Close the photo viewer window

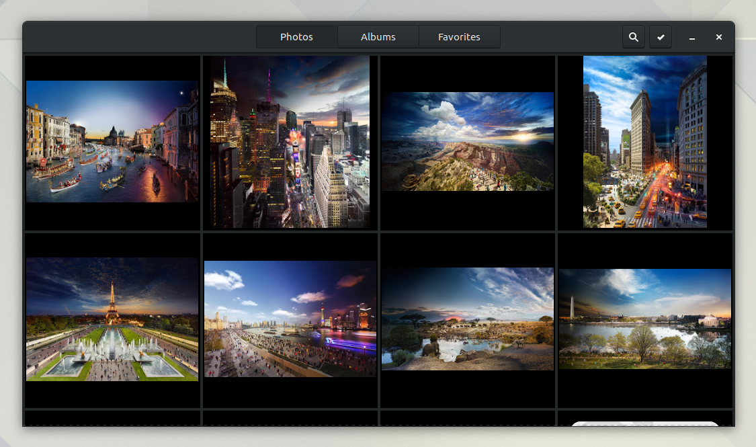click(x=718, y=37)
